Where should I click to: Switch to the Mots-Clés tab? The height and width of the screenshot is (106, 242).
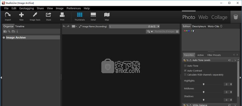pyautogui.click(x=213, y=26)
